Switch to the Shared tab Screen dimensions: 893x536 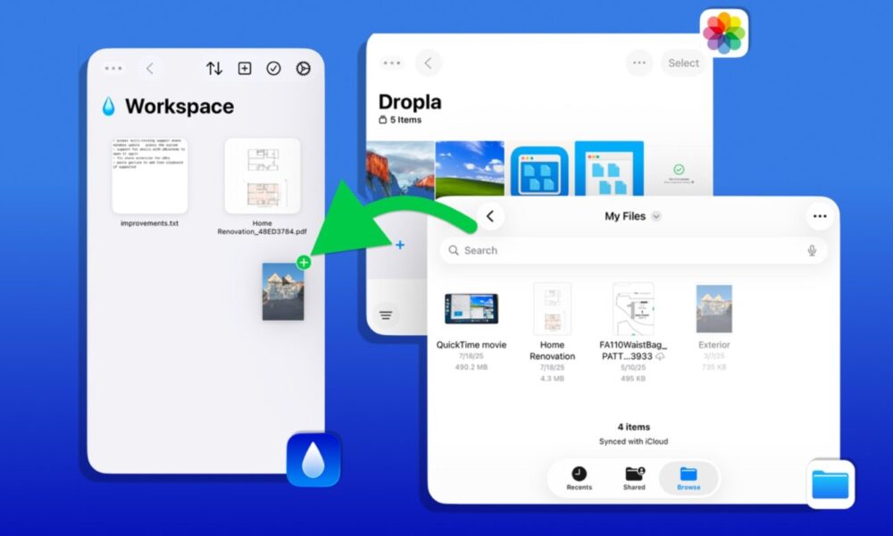[x=634, y=478]
